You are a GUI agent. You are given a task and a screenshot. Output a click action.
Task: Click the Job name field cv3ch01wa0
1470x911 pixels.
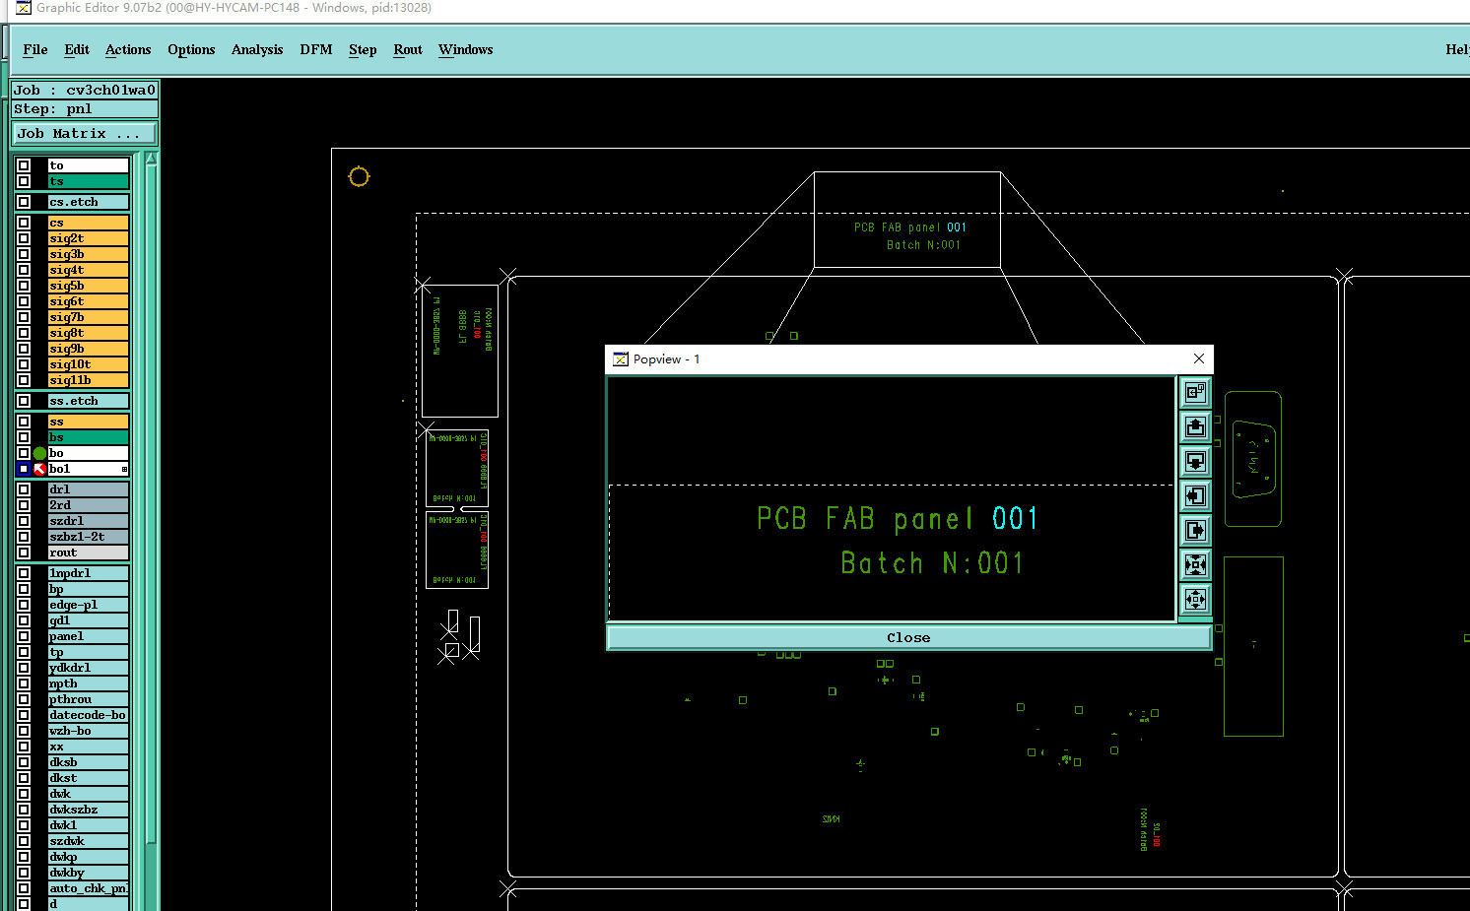point(85,90)
